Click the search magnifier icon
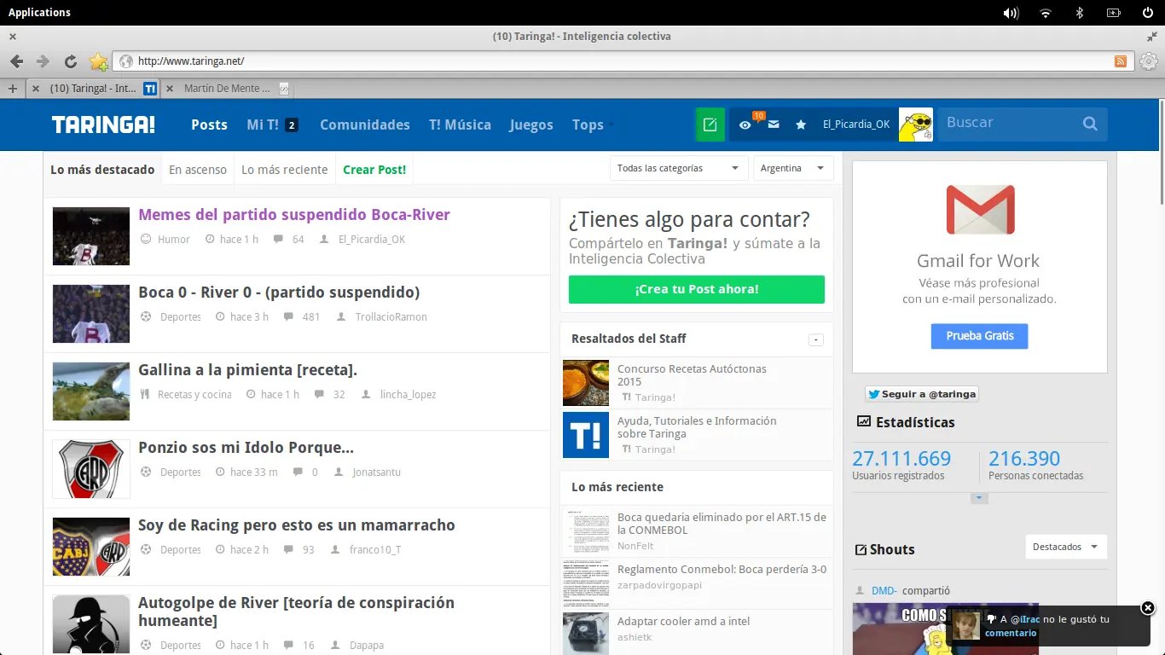This screenshot has width=1165, height=655. 1089,124
